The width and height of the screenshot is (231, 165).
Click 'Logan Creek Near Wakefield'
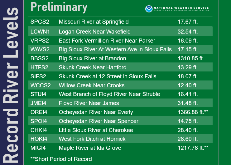pyautogui.click(x=94, y=32)
